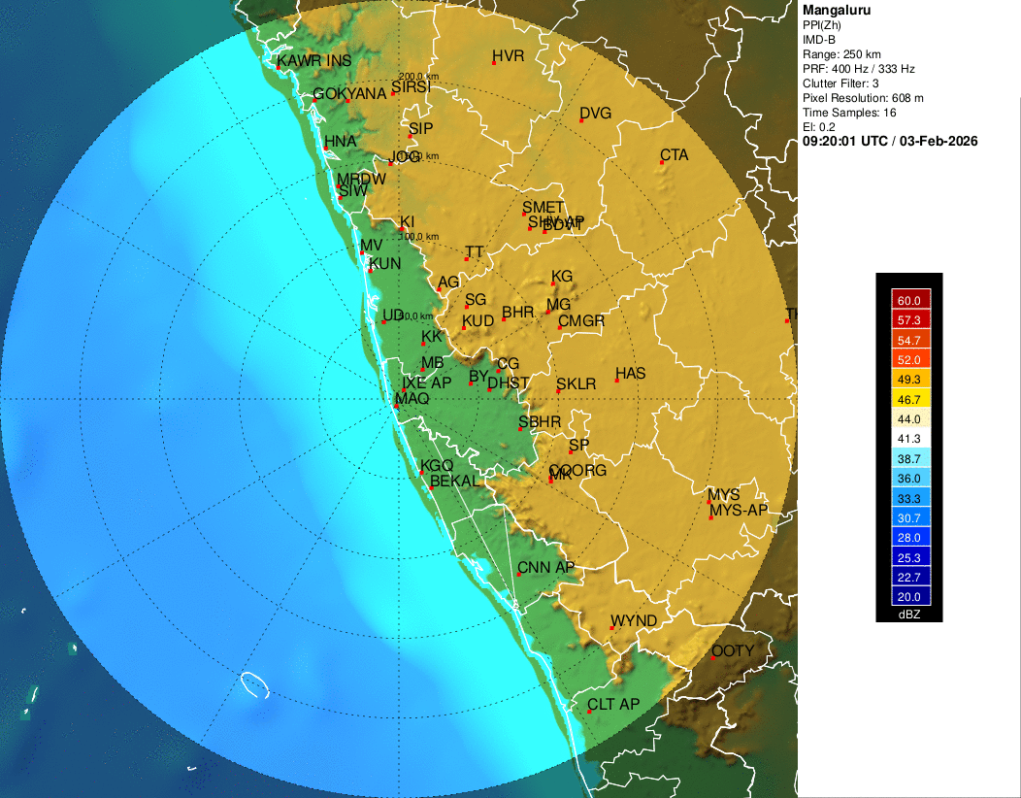Image resolution: width=1021 pixels, height=798 pixels.
Task: Select the DVG station marker
Action: 580,120
